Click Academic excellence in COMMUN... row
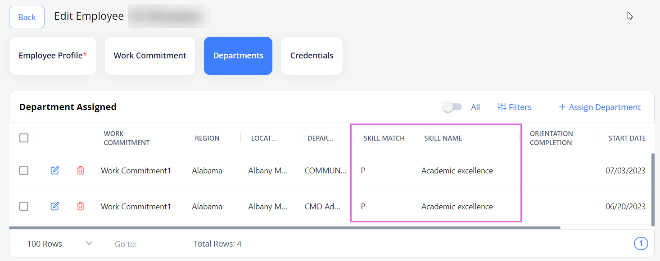660x261 pixels. point(457,170)
